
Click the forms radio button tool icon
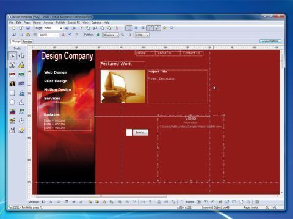click(212, 202)
